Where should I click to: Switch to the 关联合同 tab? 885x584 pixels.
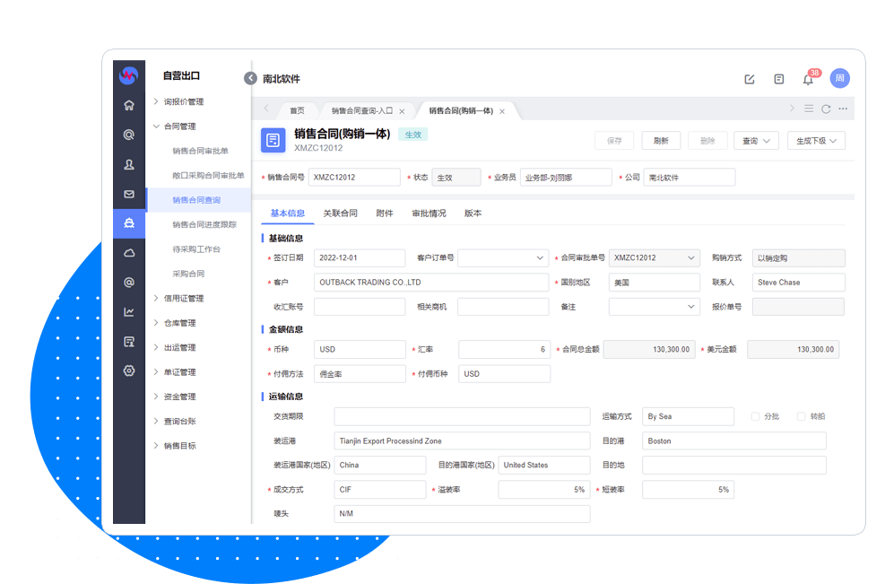pos(340,214)
